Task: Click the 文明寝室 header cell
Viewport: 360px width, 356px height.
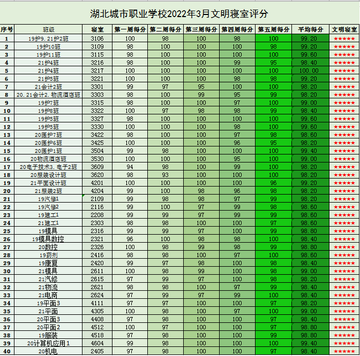Action: point(344,29)
